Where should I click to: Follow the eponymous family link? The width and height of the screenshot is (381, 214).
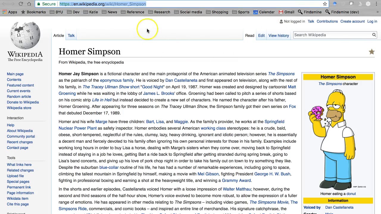(x=117, y=80)
